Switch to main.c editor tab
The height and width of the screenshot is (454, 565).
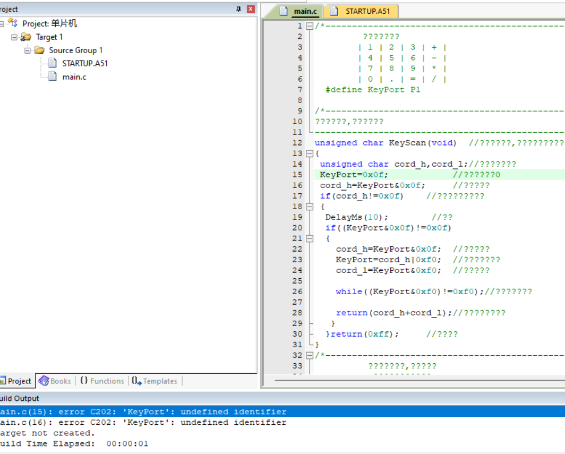298,11
